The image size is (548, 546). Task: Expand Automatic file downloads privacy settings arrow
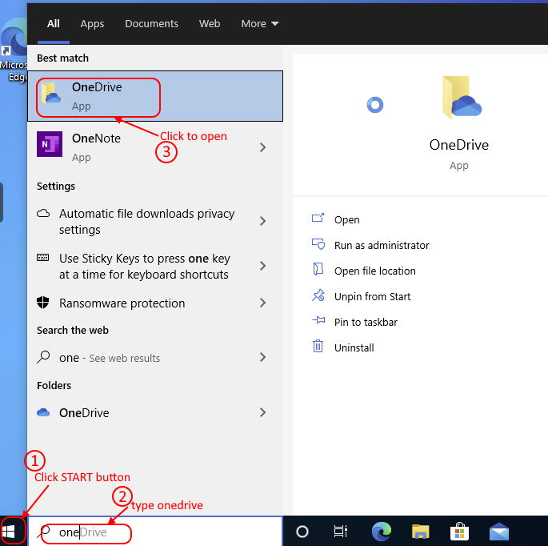point(263,221)
